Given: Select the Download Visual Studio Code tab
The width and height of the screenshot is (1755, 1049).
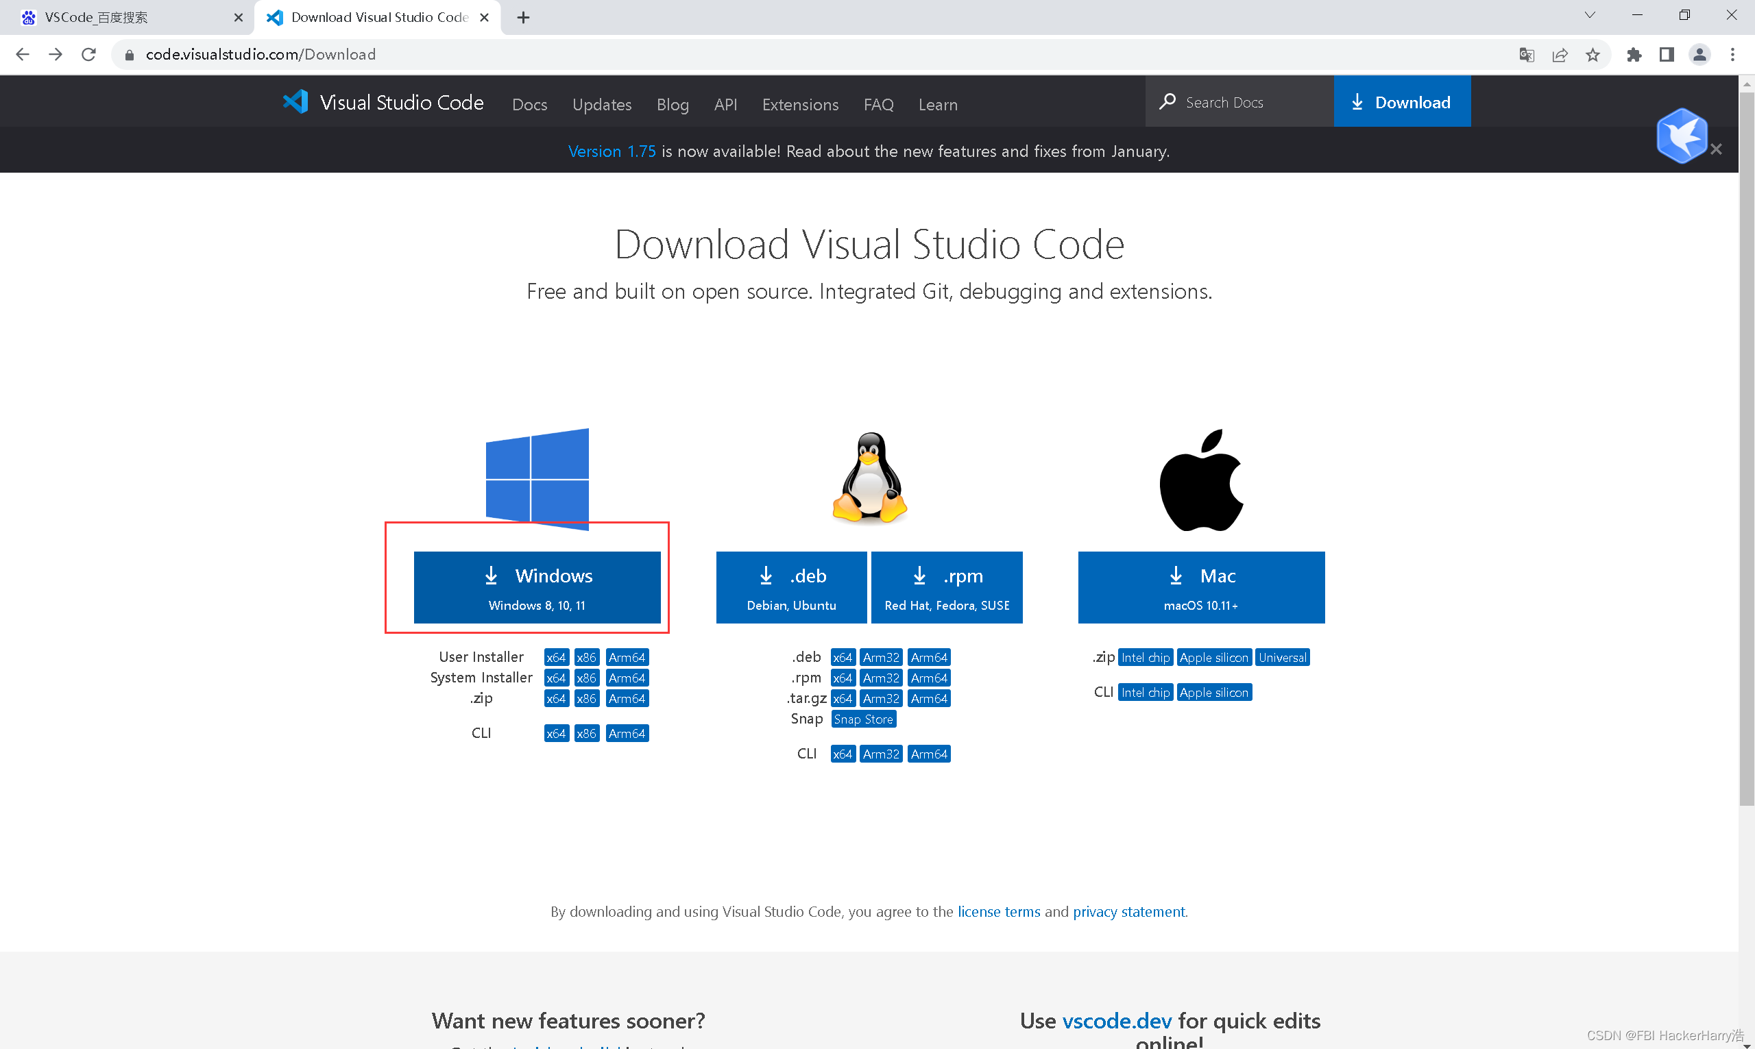Looking at the screenshot, I should (x=378, y=17).
